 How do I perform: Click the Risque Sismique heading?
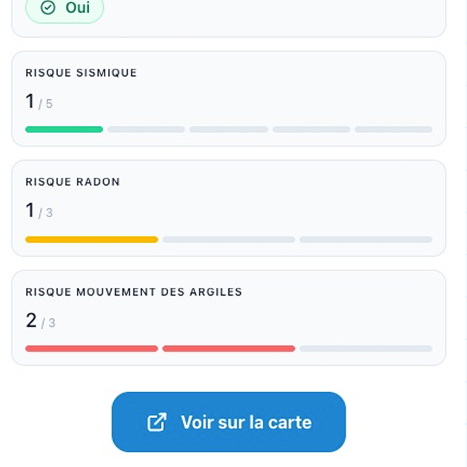[81, 73]
